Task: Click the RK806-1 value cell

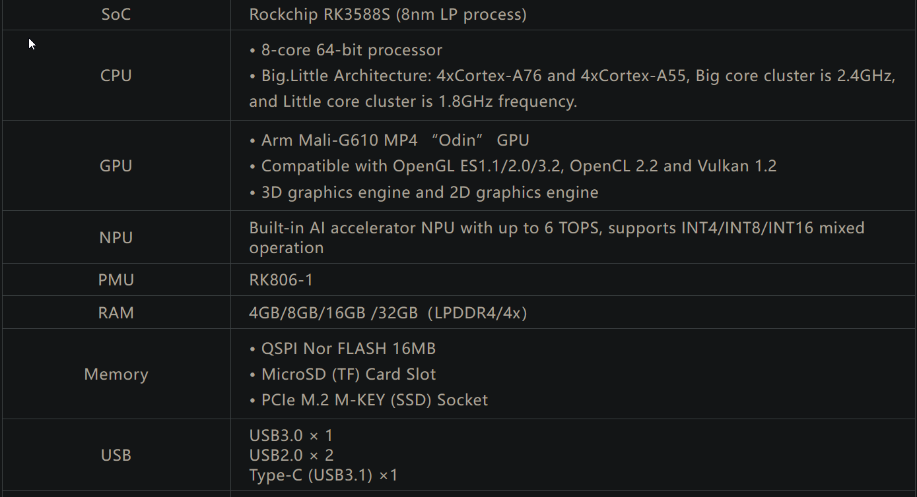Action: click(281, 280)
